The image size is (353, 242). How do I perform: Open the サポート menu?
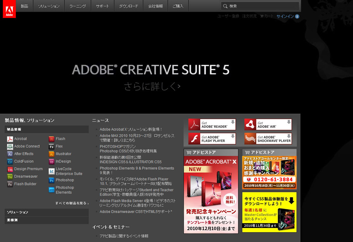tap(102, 6)
